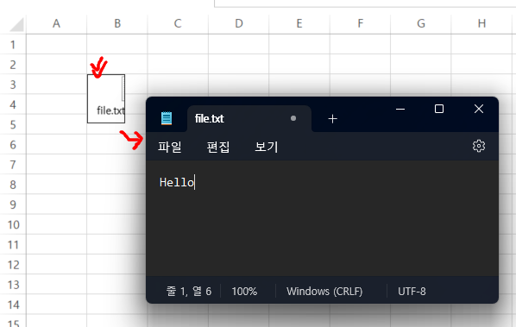Viewport: 516px width, 327px height.
Task: Select row 5 header in Excel
Action: [x=13, y=125]
